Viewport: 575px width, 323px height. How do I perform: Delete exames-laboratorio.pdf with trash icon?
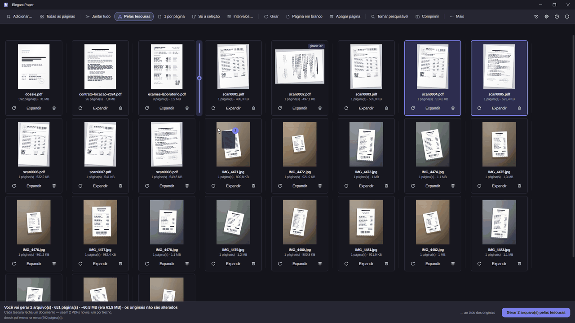[x=187, y=108]
